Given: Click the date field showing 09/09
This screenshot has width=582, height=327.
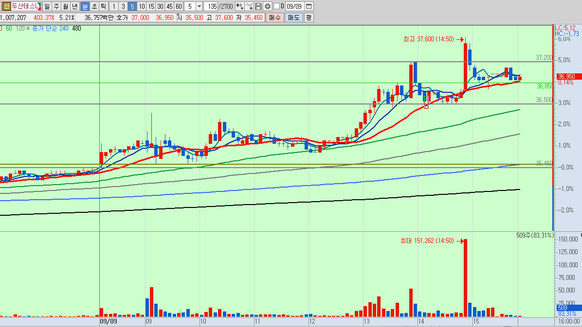Looking at the screenshot, I should click(294, 6).
